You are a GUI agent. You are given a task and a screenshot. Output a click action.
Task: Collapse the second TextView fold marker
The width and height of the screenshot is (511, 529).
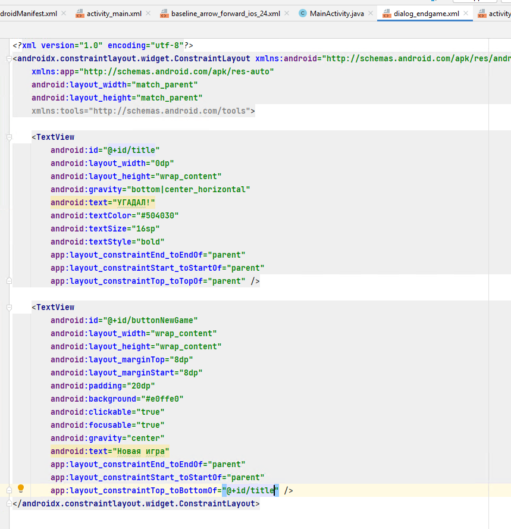tap(9, 308)
